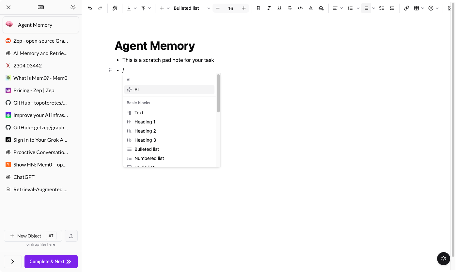The width and height of the screenshot is (457, 272).
Task: Expand the import options chevron
Action: tap(135, 8)
